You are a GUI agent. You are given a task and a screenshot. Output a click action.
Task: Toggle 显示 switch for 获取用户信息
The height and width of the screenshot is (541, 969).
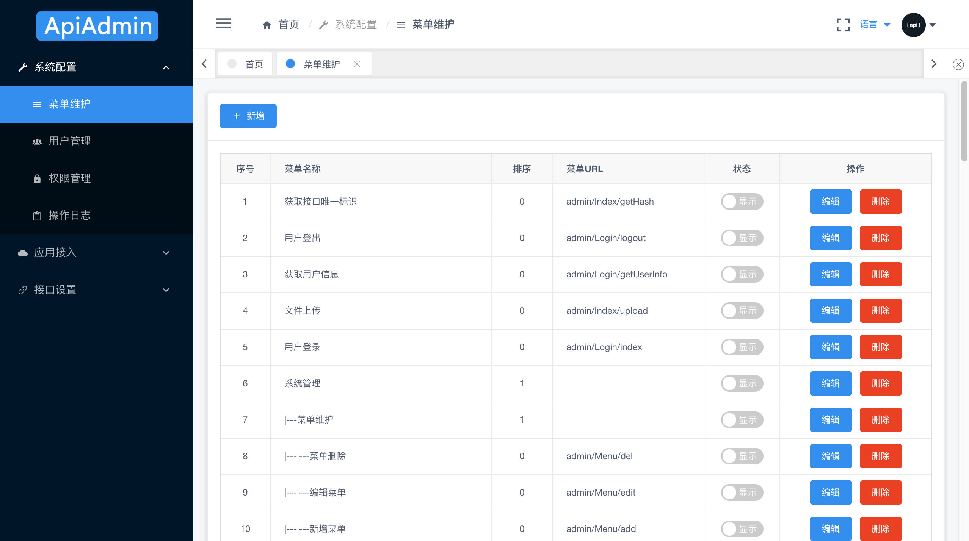point(742,274)
